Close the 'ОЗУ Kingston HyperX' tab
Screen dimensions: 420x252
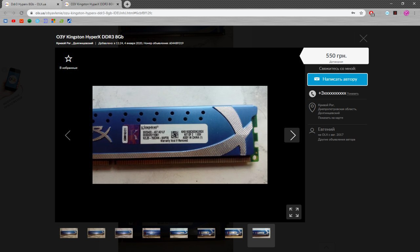(118, 4)
